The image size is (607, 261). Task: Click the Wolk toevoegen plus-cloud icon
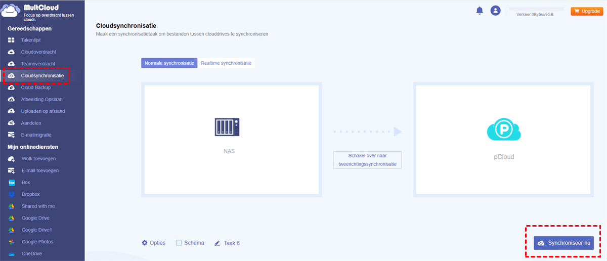tap(11, 159)
